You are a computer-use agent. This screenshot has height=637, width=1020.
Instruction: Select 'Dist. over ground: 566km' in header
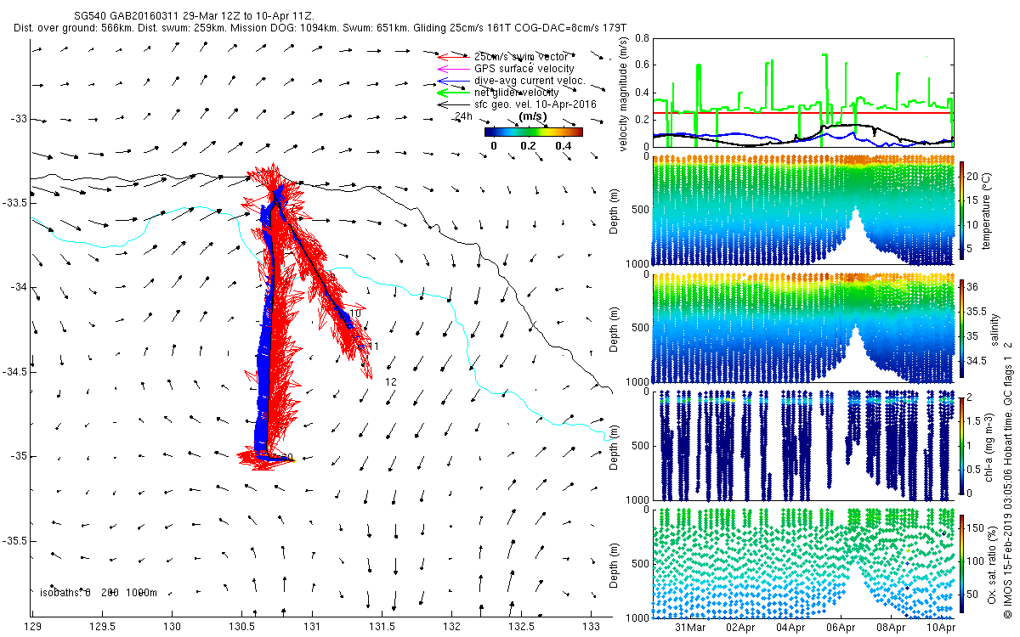click(x=73, y=28)
